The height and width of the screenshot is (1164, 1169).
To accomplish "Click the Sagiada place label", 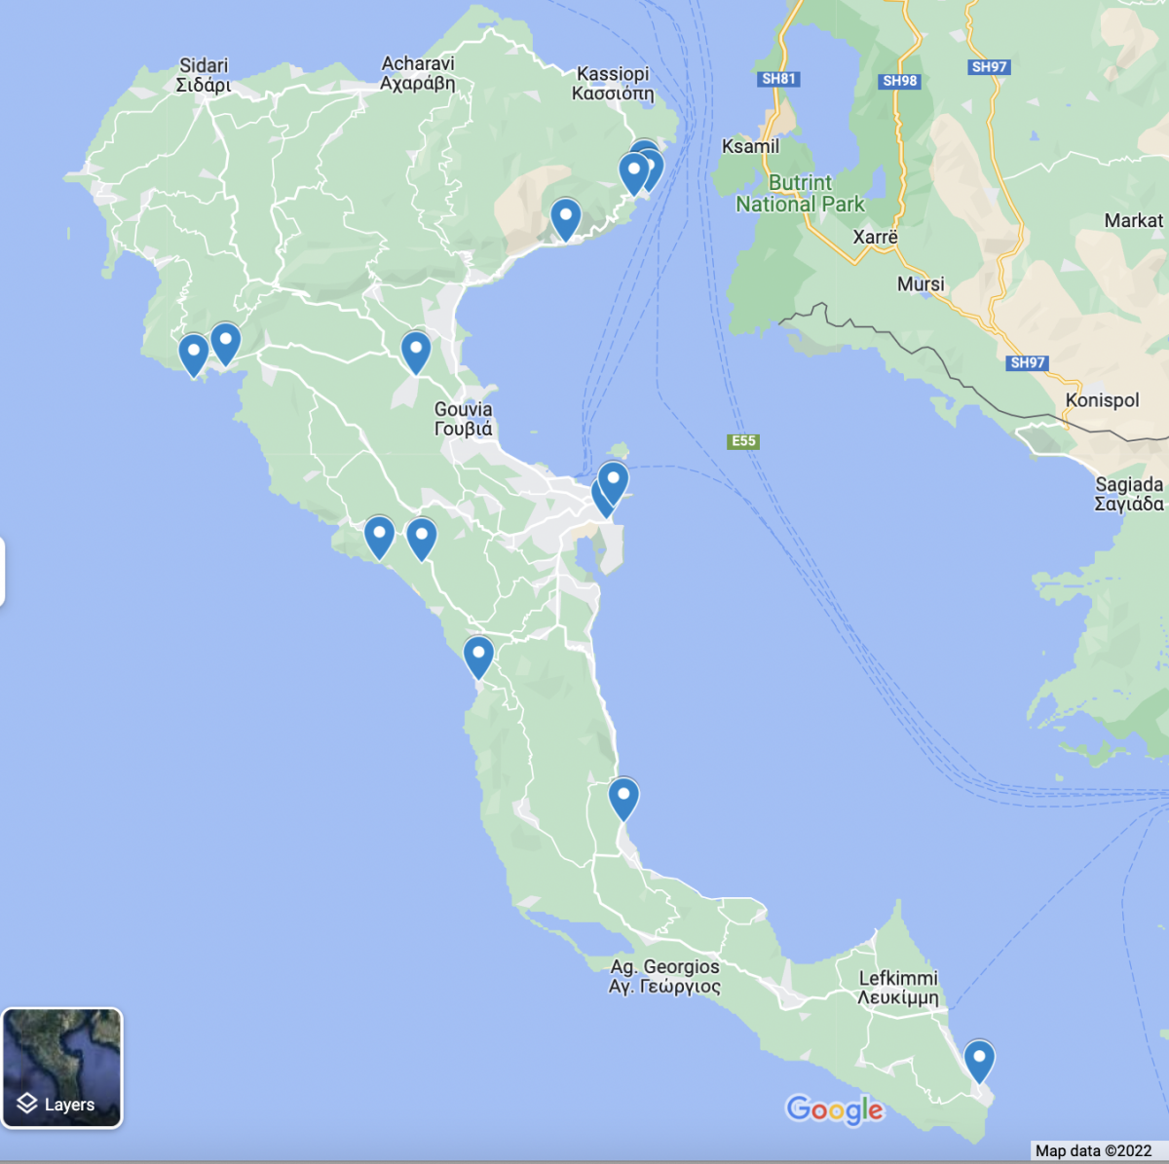I will (x=1129, y=494).
